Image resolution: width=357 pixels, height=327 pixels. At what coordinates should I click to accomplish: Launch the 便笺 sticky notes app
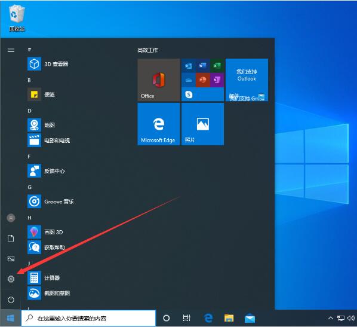(41, 94)
